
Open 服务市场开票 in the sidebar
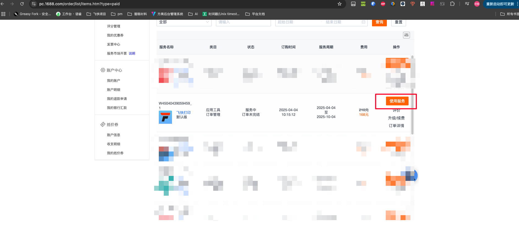tap(117, 54)
